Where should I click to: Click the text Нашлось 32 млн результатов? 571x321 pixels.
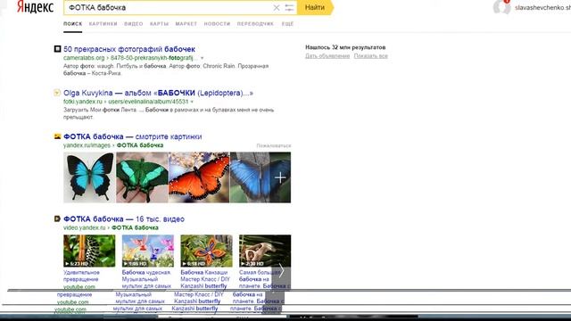click(345, 47)
